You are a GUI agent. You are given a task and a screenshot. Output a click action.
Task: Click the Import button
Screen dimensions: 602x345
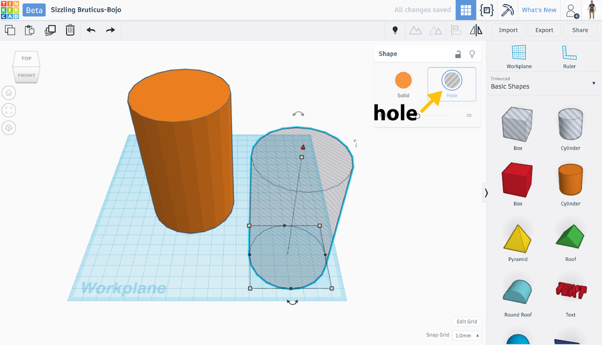tap(508, 30)
